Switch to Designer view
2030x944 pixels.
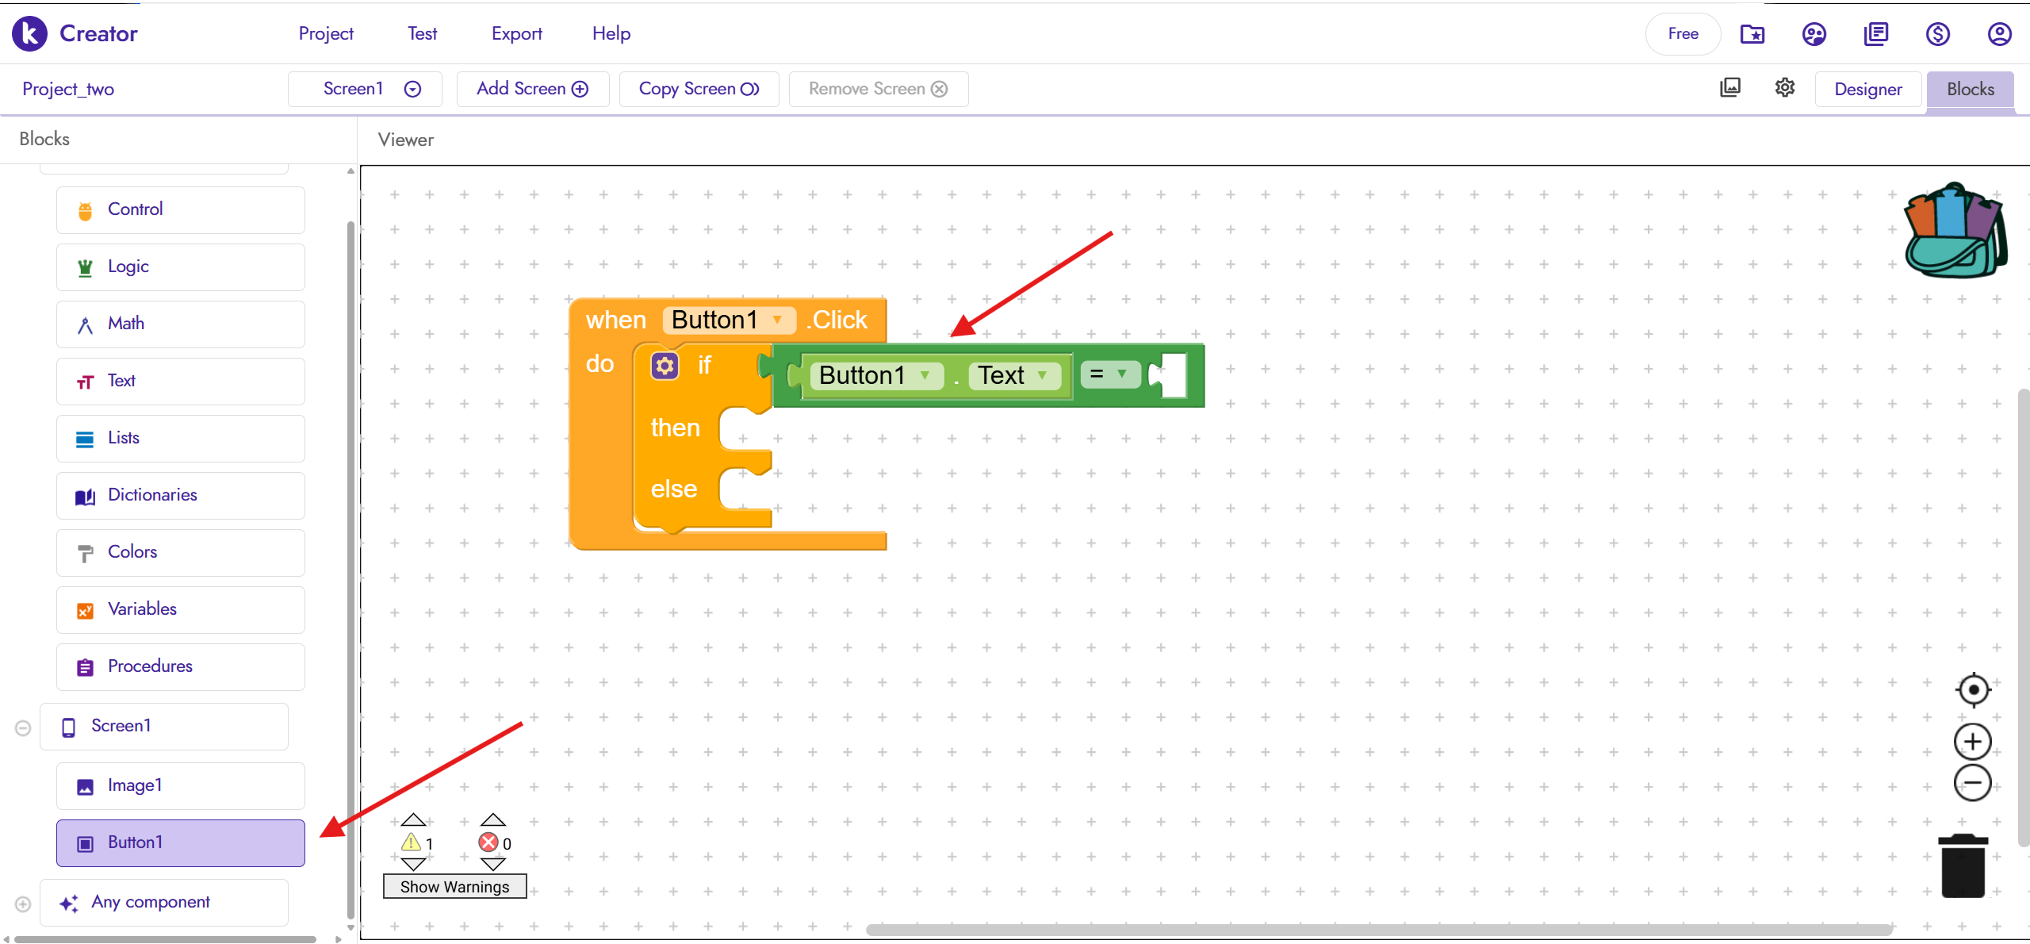click(x=1867, y=89)
